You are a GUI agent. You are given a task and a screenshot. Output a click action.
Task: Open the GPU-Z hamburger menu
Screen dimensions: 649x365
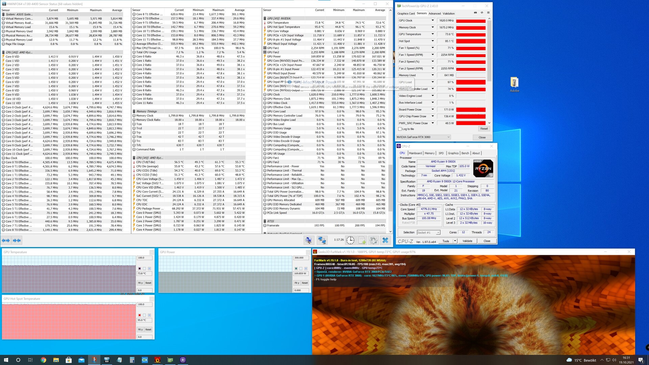click(x=488, y=13)
